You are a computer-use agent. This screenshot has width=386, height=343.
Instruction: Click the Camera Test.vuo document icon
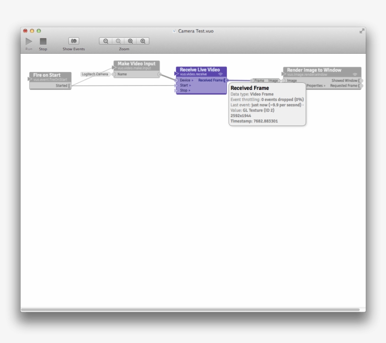175,31
